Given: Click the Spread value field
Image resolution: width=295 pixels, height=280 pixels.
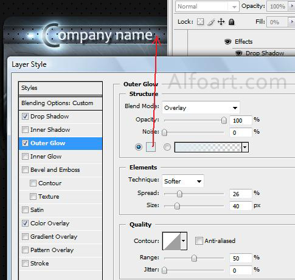Looking at the screenshot, I should 241,194.
